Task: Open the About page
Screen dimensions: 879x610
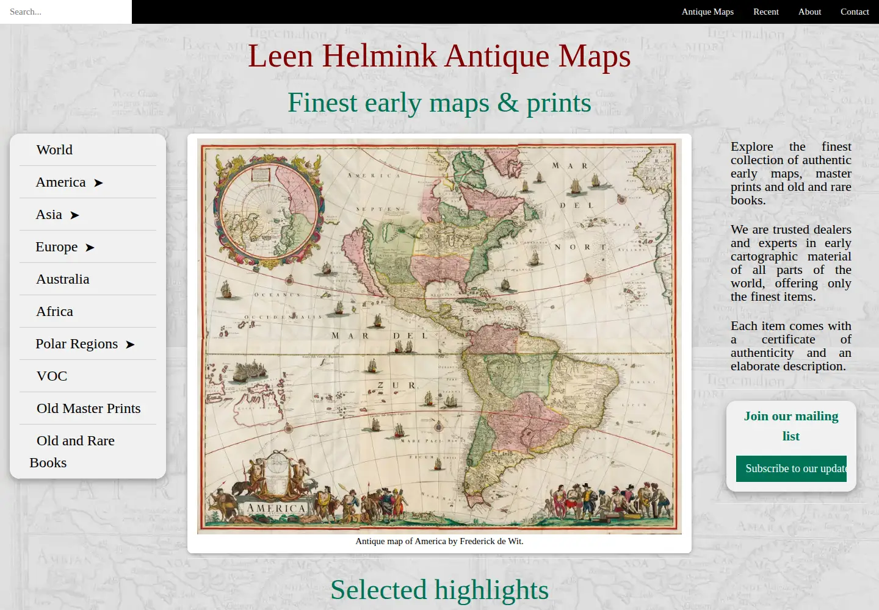Action: click(809, 12)
